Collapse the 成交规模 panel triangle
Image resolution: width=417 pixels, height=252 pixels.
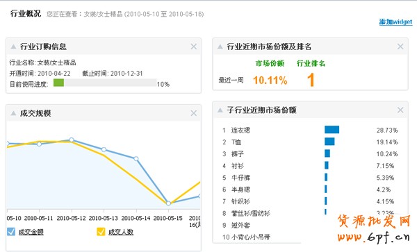[x=13, y=113]
